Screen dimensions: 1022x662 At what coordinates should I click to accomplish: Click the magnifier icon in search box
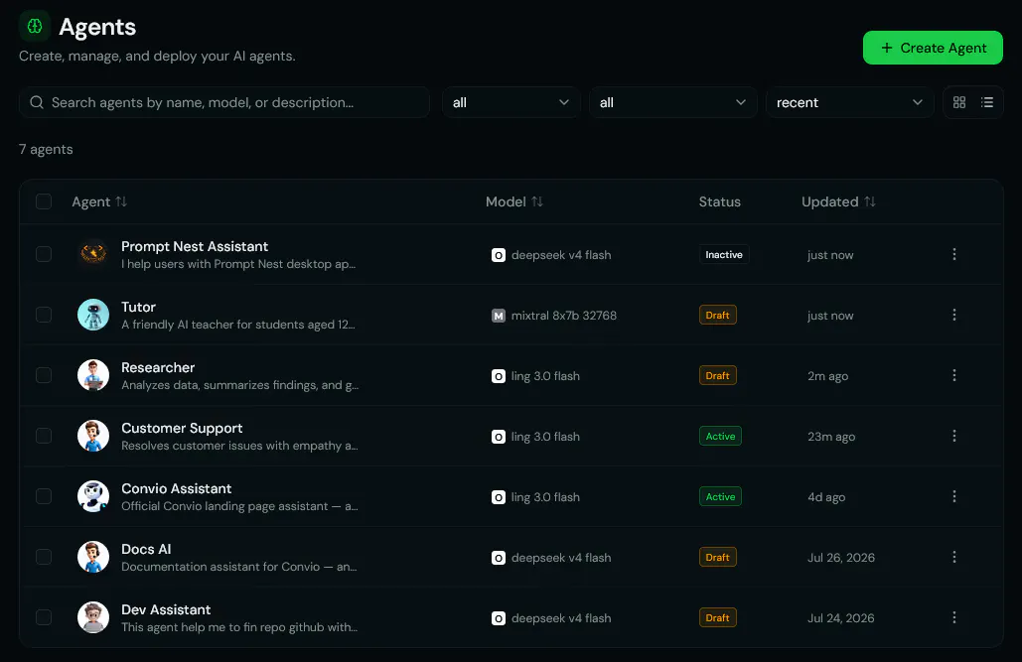tap(37, 102)
